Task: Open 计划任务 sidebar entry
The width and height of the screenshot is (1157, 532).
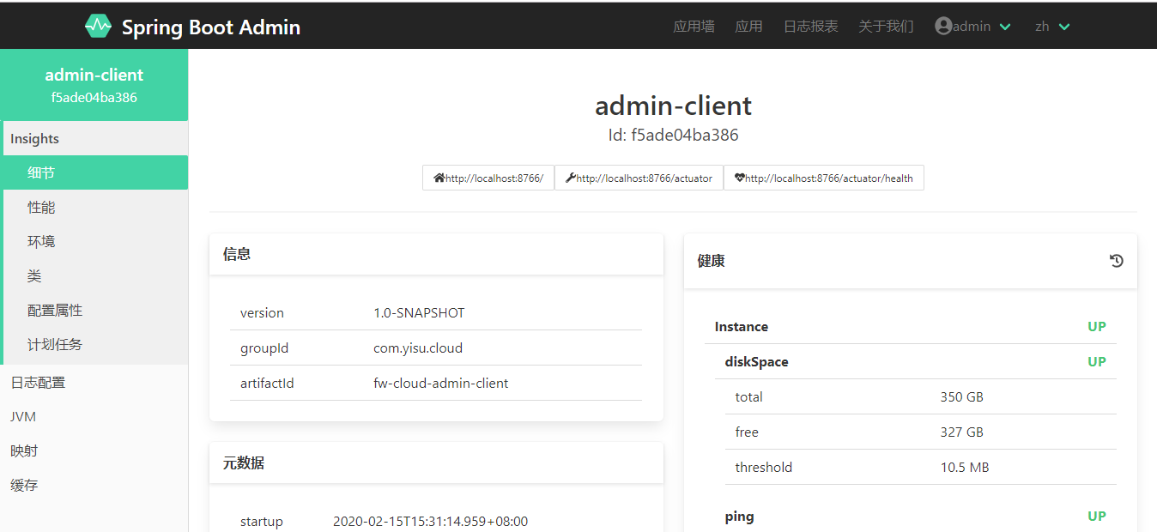Action: click(55, 345)
